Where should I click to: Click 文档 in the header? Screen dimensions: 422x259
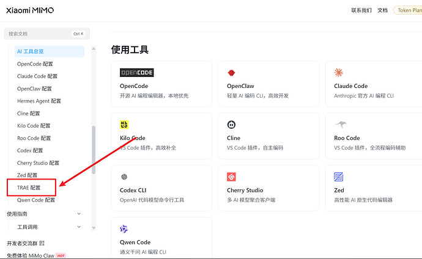click(x=382, y=10)
